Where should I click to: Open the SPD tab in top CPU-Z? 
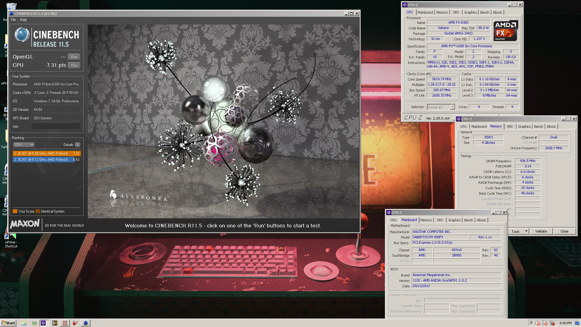(x=456, y=12)
